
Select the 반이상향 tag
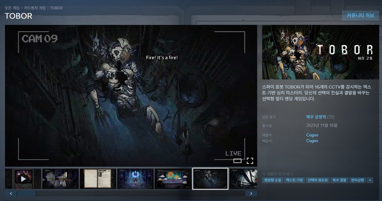357,180
